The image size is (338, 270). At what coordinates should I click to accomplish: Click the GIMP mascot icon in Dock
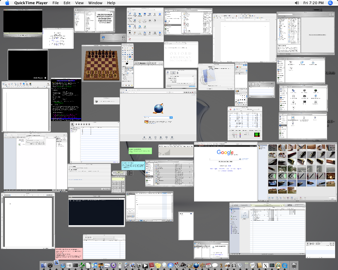(190, 266)
